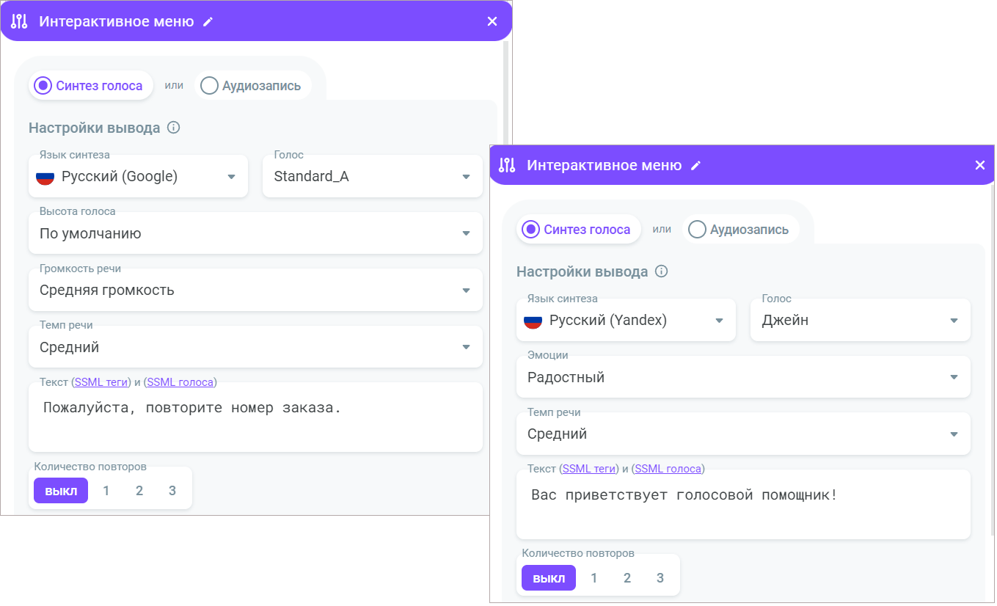Set repeat count 2 in Yandex panel
997x606 pixels.
click(x=627, y=578)
